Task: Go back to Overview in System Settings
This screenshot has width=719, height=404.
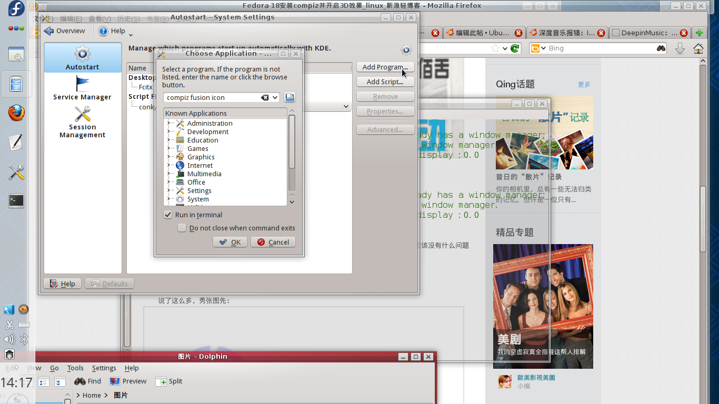Action: (x=65, y=31)
